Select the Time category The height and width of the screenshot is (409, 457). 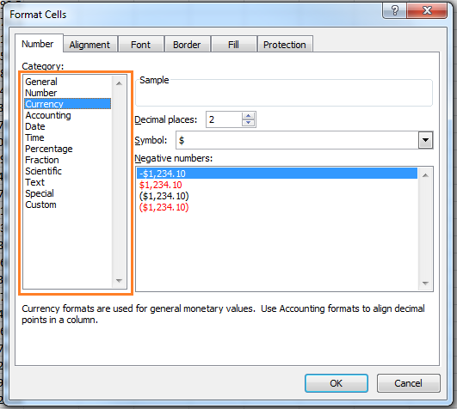click(68, 137)
